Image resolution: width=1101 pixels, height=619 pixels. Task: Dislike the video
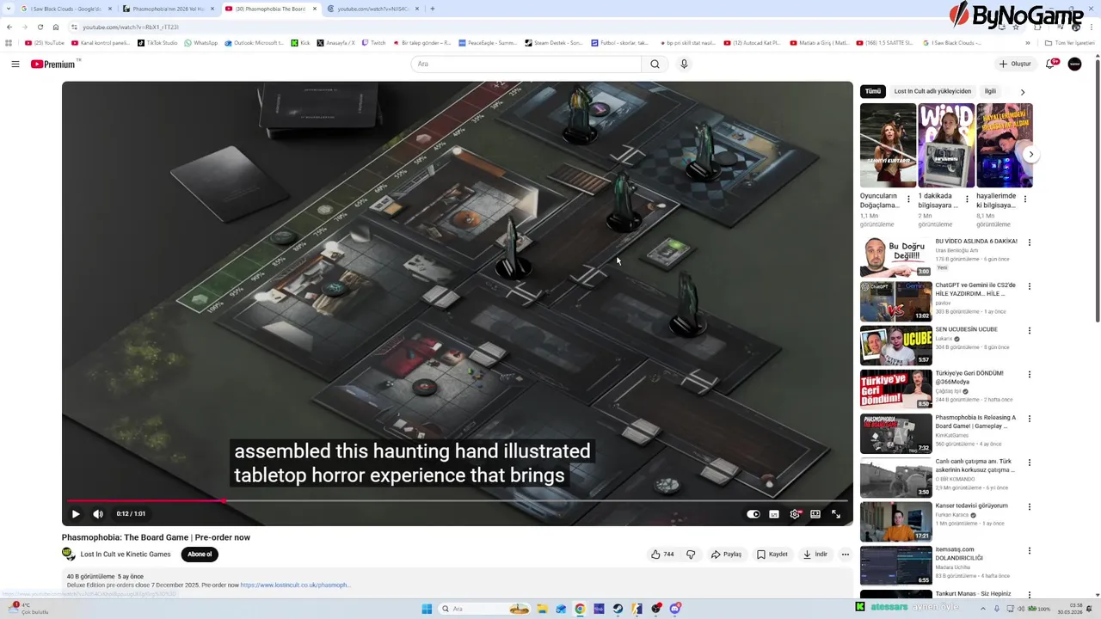[691, 555]
